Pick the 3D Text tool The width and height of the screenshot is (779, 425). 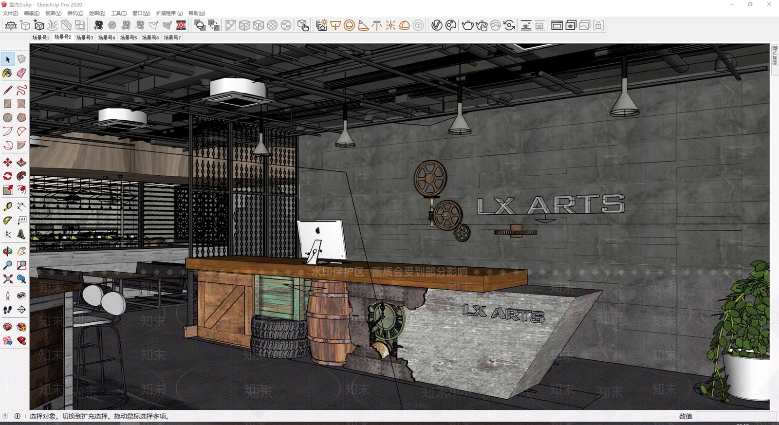click(x=21, y=234)
